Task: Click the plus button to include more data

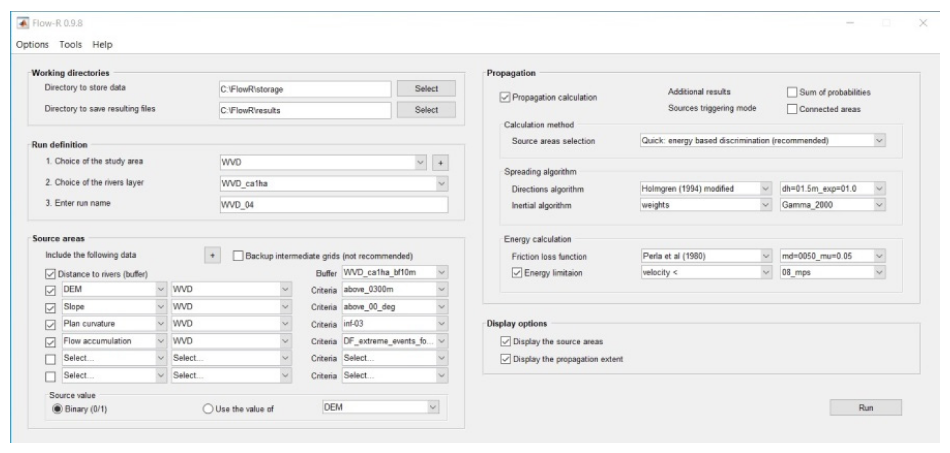Action: (x=212, y=255)
